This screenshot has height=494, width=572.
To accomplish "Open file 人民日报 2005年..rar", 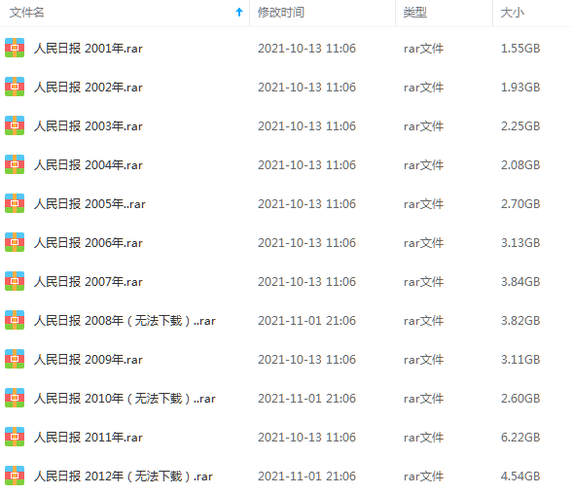I will click(89, 204).
